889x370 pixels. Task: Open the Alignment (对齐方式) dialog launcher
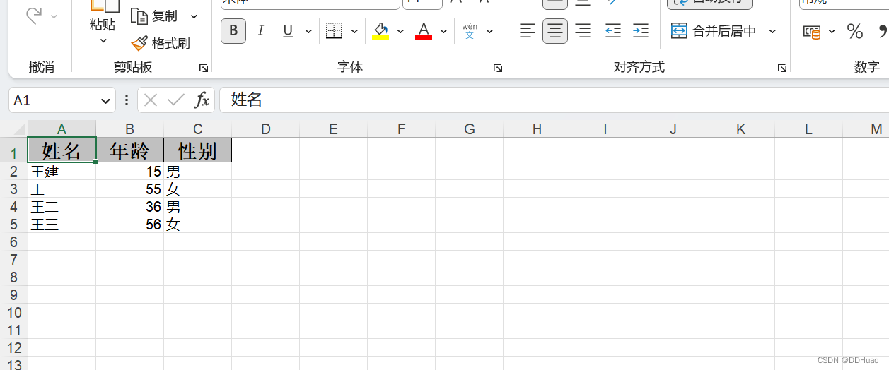782,68
